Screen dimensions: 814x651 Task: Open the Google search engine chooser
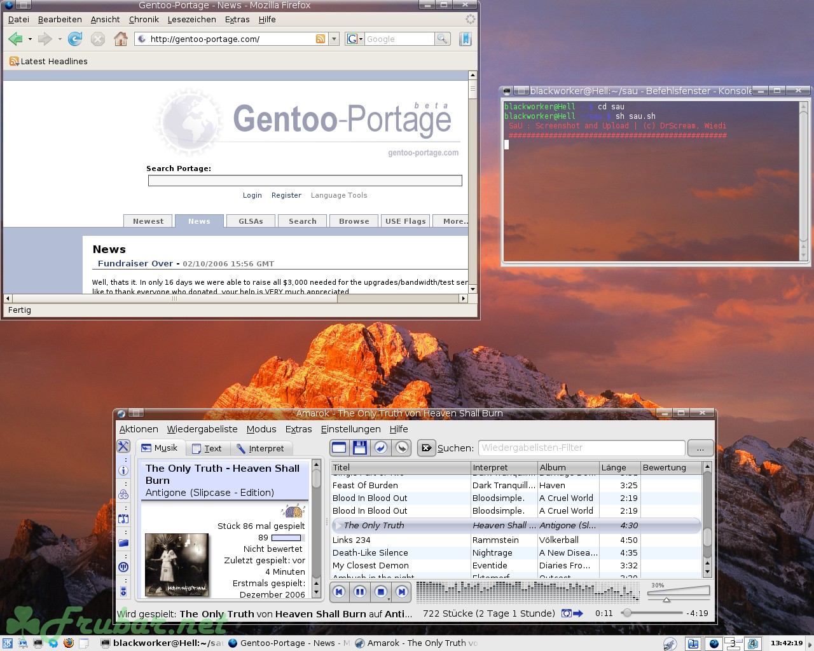pos(354,39)
